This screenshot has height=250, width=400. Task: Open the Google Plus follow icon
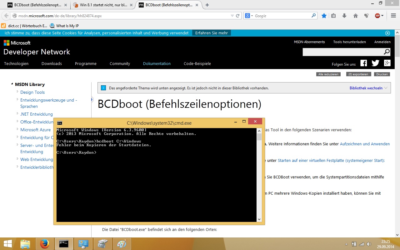[x=387, y=63]
